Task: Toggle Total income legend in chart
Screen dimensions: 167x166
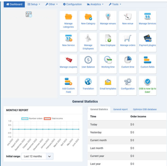Action: pos(53,118)
